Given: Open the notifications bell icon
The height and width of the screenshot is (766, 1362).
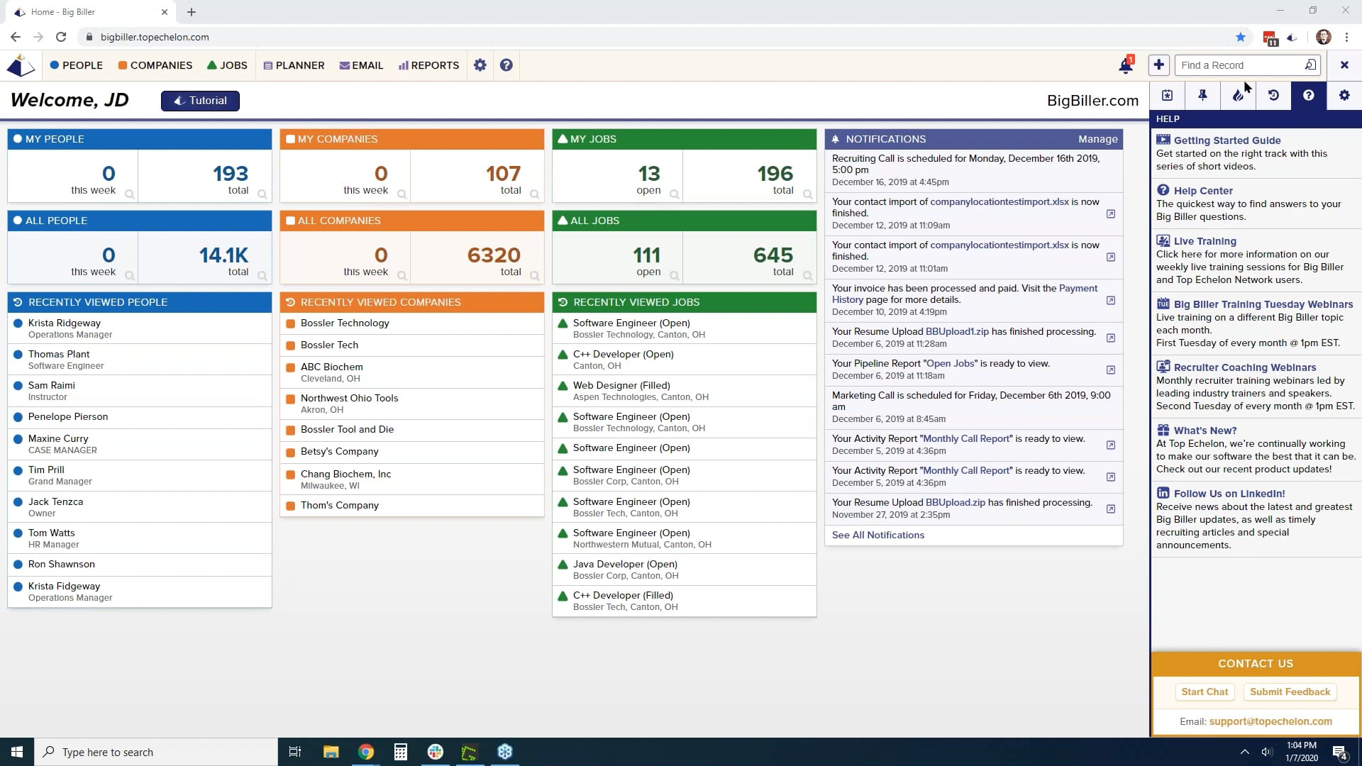Looking at the screenshot, I should tap(1125, 65).
